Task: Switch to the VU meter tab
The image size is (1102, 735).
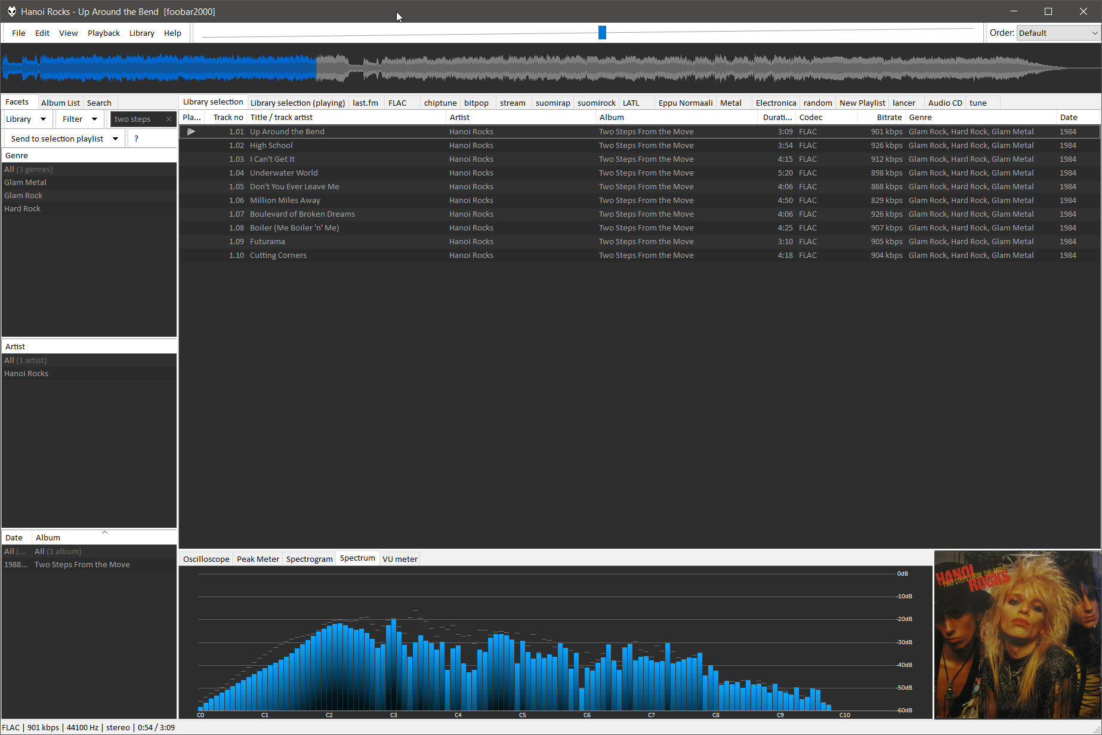Action: tap(400, 559)
